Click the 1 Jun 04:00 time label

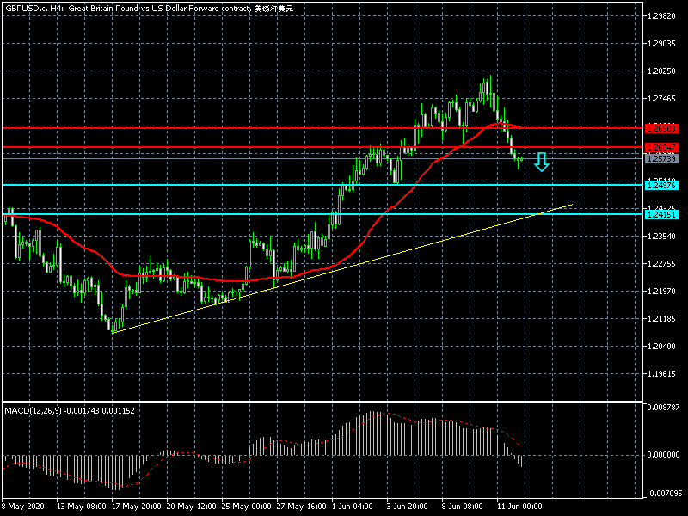pyautogui.click(x=353, y=506)
